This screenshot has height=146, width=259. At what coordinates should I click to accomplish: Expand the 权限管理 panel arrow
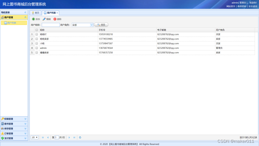point(25,119)
